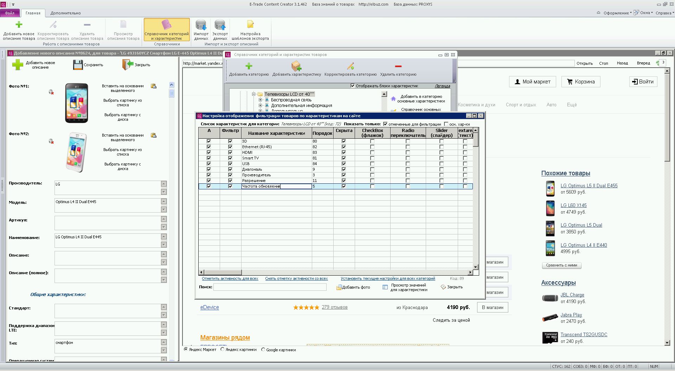The height and width of the screenshot is (371, 675).
Task: Click 'Добавить характеристику' box icon
Action: [296, 66]
